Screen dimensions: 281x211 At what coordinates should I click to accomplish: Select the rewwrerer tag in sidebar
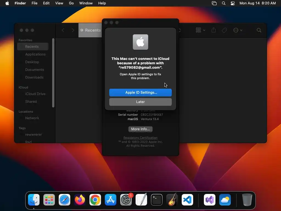tap(33, 135)
